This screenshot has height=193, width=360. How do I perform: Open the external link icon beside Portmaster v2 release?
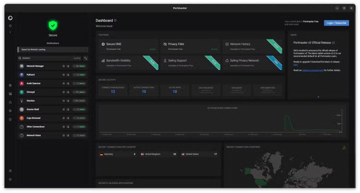[x=334, y=42]
